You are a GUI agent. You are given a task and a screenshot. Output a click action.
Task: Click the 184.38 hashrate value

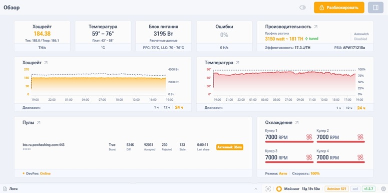pos(42,34)
